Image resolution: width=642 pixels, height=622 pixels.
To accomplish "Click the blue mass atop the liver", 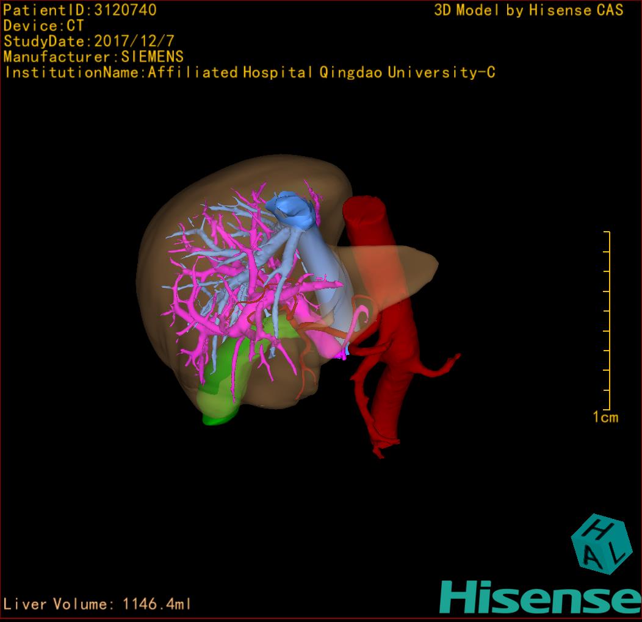I will [x=294, y=208].
